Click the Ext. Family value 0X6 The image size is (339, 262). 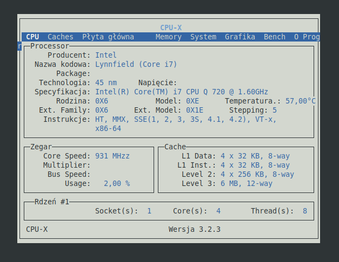(102, 110)
